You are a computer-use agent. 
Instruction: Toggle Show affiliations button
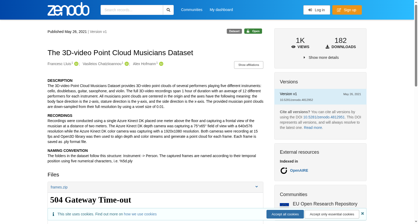coord(248,65)
